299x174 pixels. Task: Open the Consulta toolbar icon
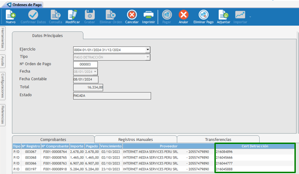pos(55,15)
